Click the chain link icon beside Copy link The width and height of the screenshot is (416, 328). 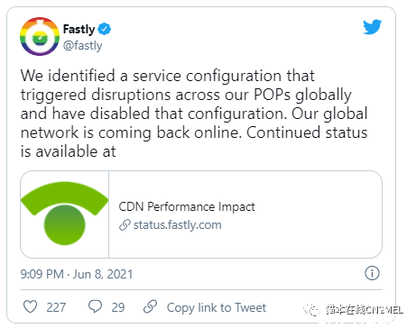click(150, 306)
